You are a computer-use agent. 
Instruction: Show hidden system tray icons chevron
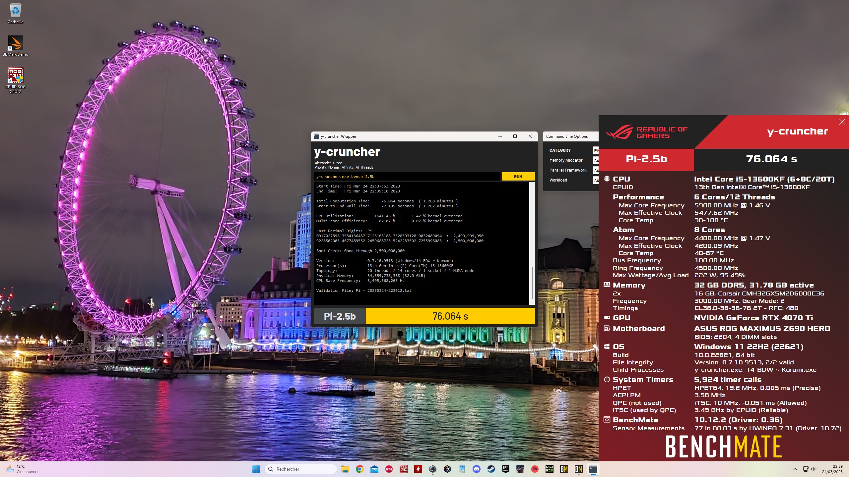795,469
